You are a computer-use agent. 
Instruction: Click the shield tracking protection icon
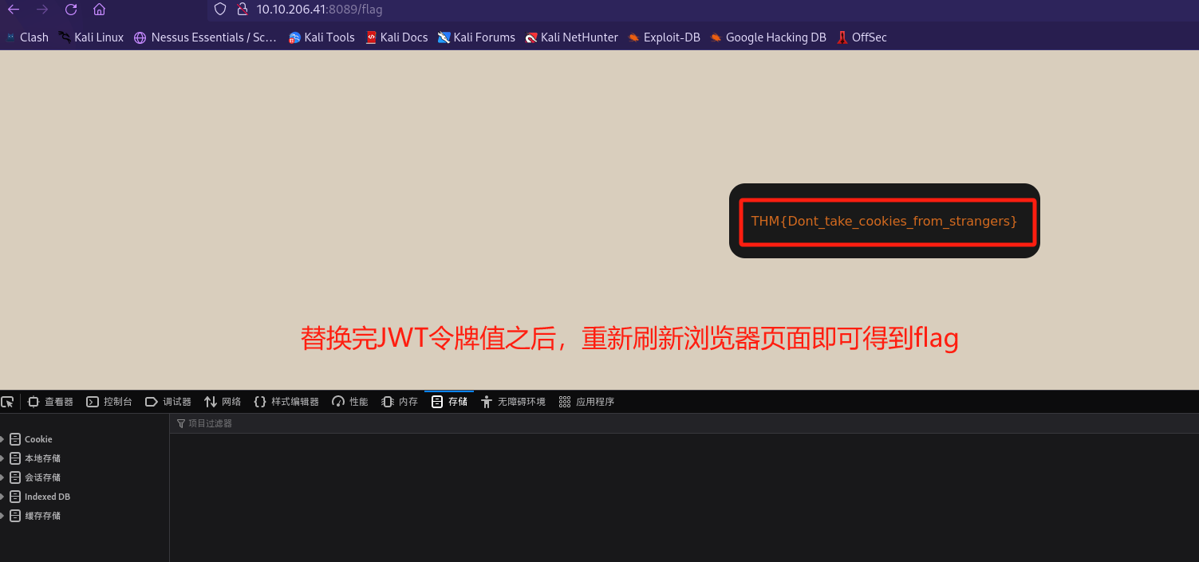click(x=221, y=10)
